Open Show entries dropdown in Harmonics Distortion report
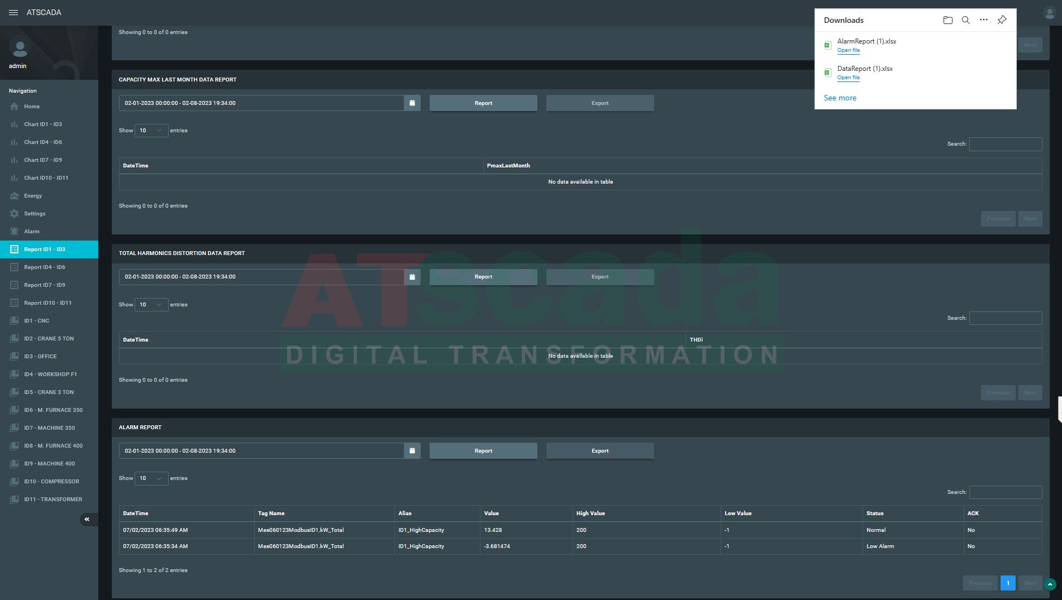 click(151, 305)
